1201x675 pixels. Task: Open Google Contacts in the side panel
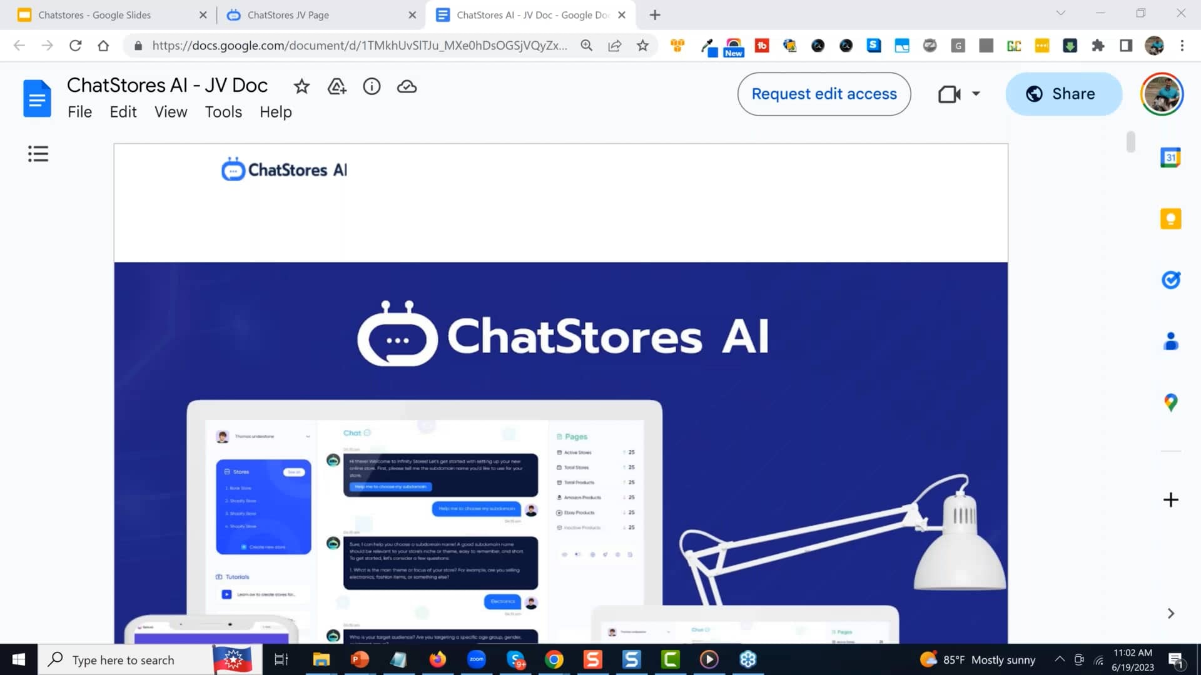coord(1171,341)
